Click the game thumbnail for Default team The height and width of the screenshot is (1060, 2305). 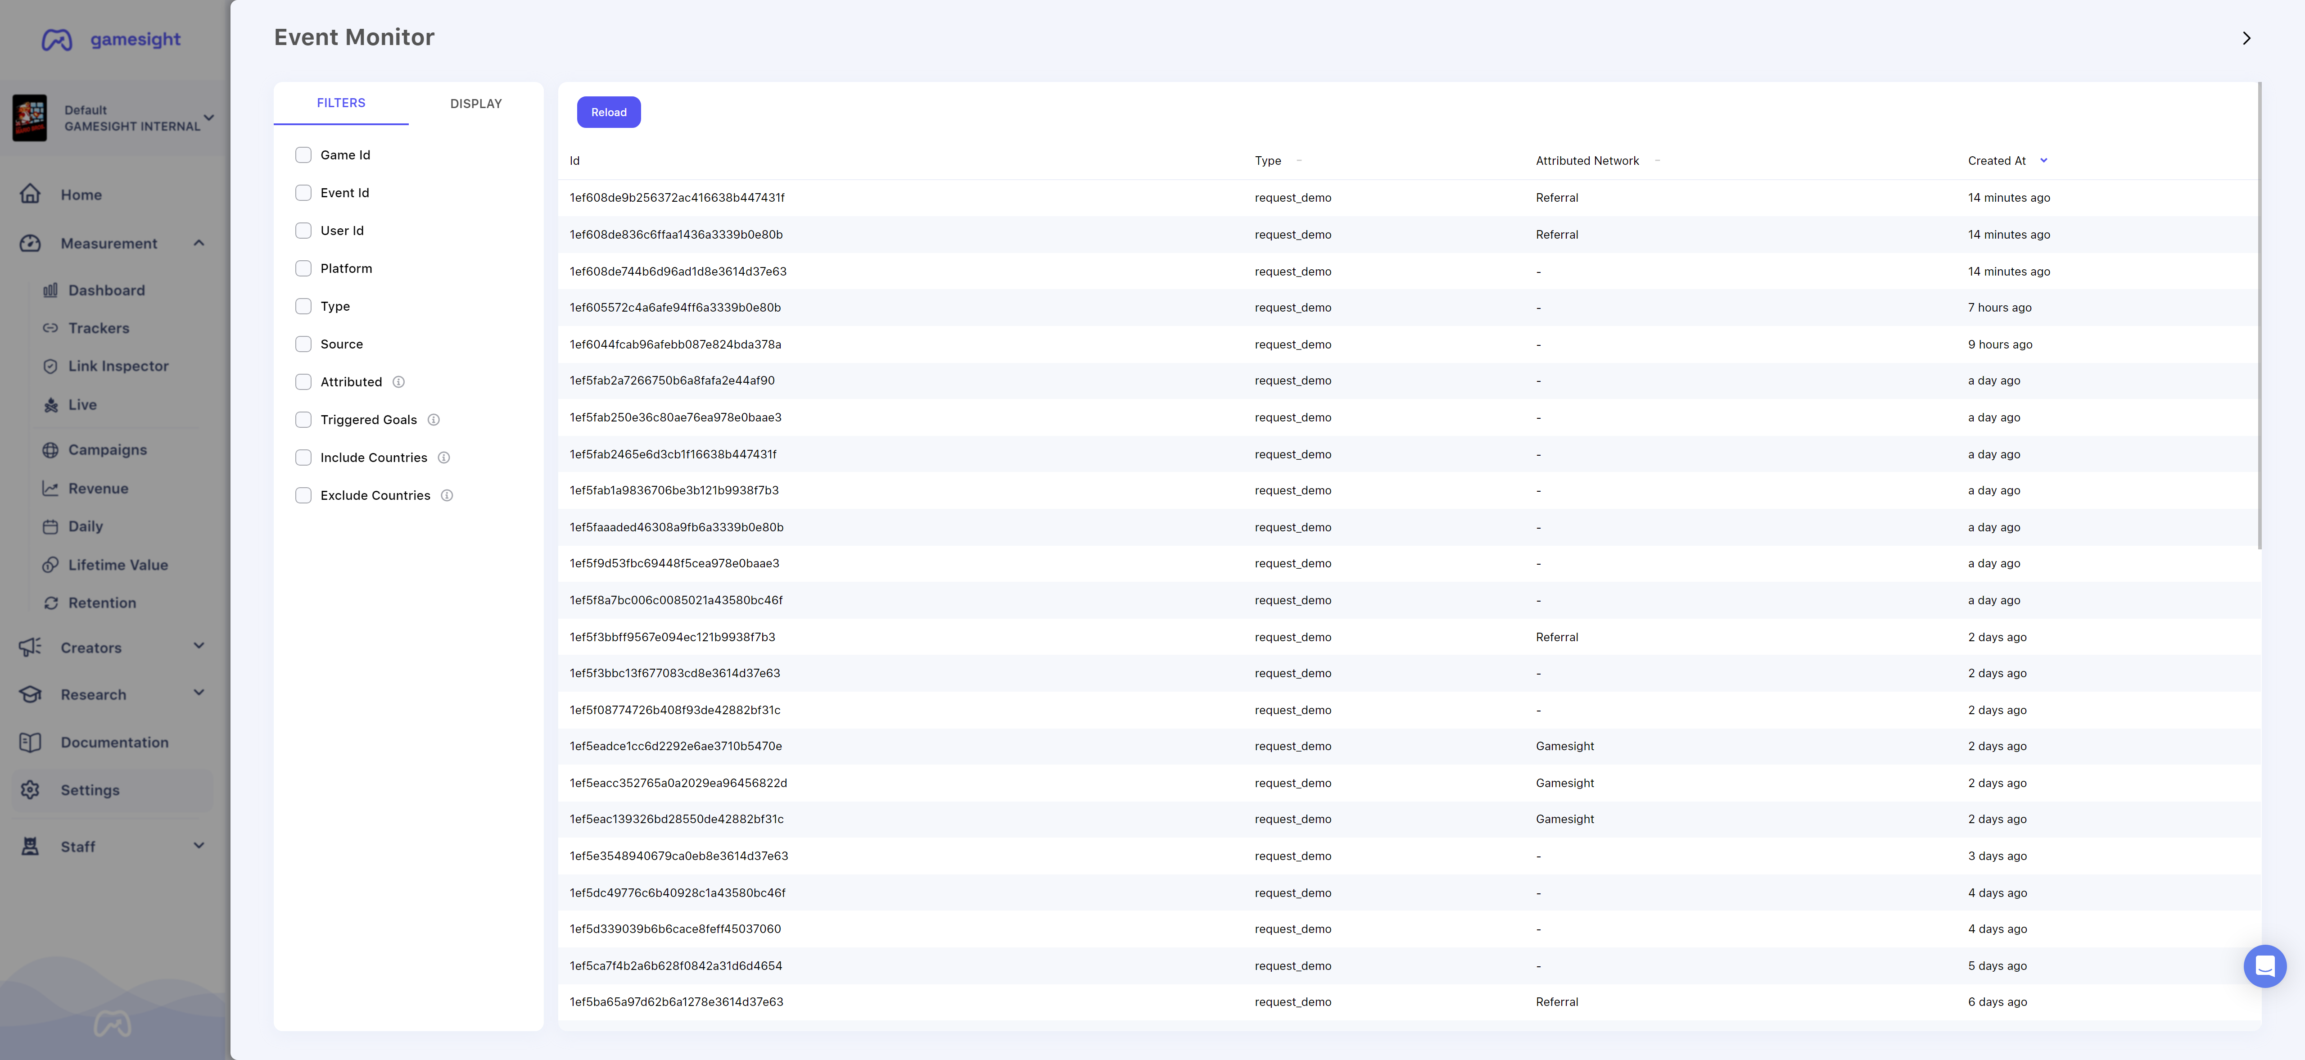30,118
